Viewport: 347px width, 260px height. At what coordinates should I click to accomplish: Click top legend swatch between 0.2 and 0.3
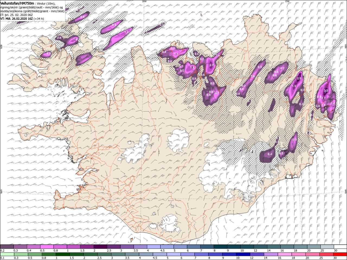(7, 247)
